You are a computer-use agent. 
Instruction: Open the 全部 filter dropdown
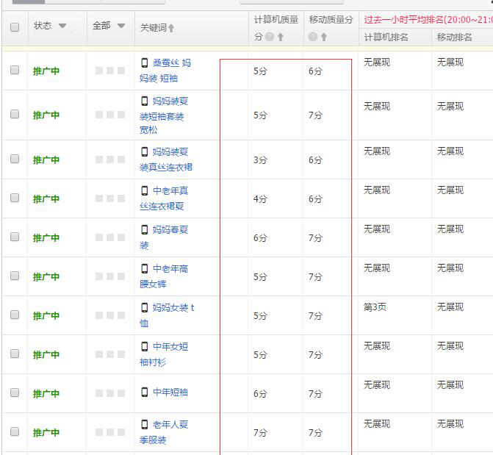click(121, 26)
